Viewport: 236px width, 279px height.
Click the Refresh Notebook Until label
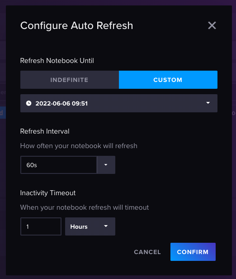pos(57,61)
